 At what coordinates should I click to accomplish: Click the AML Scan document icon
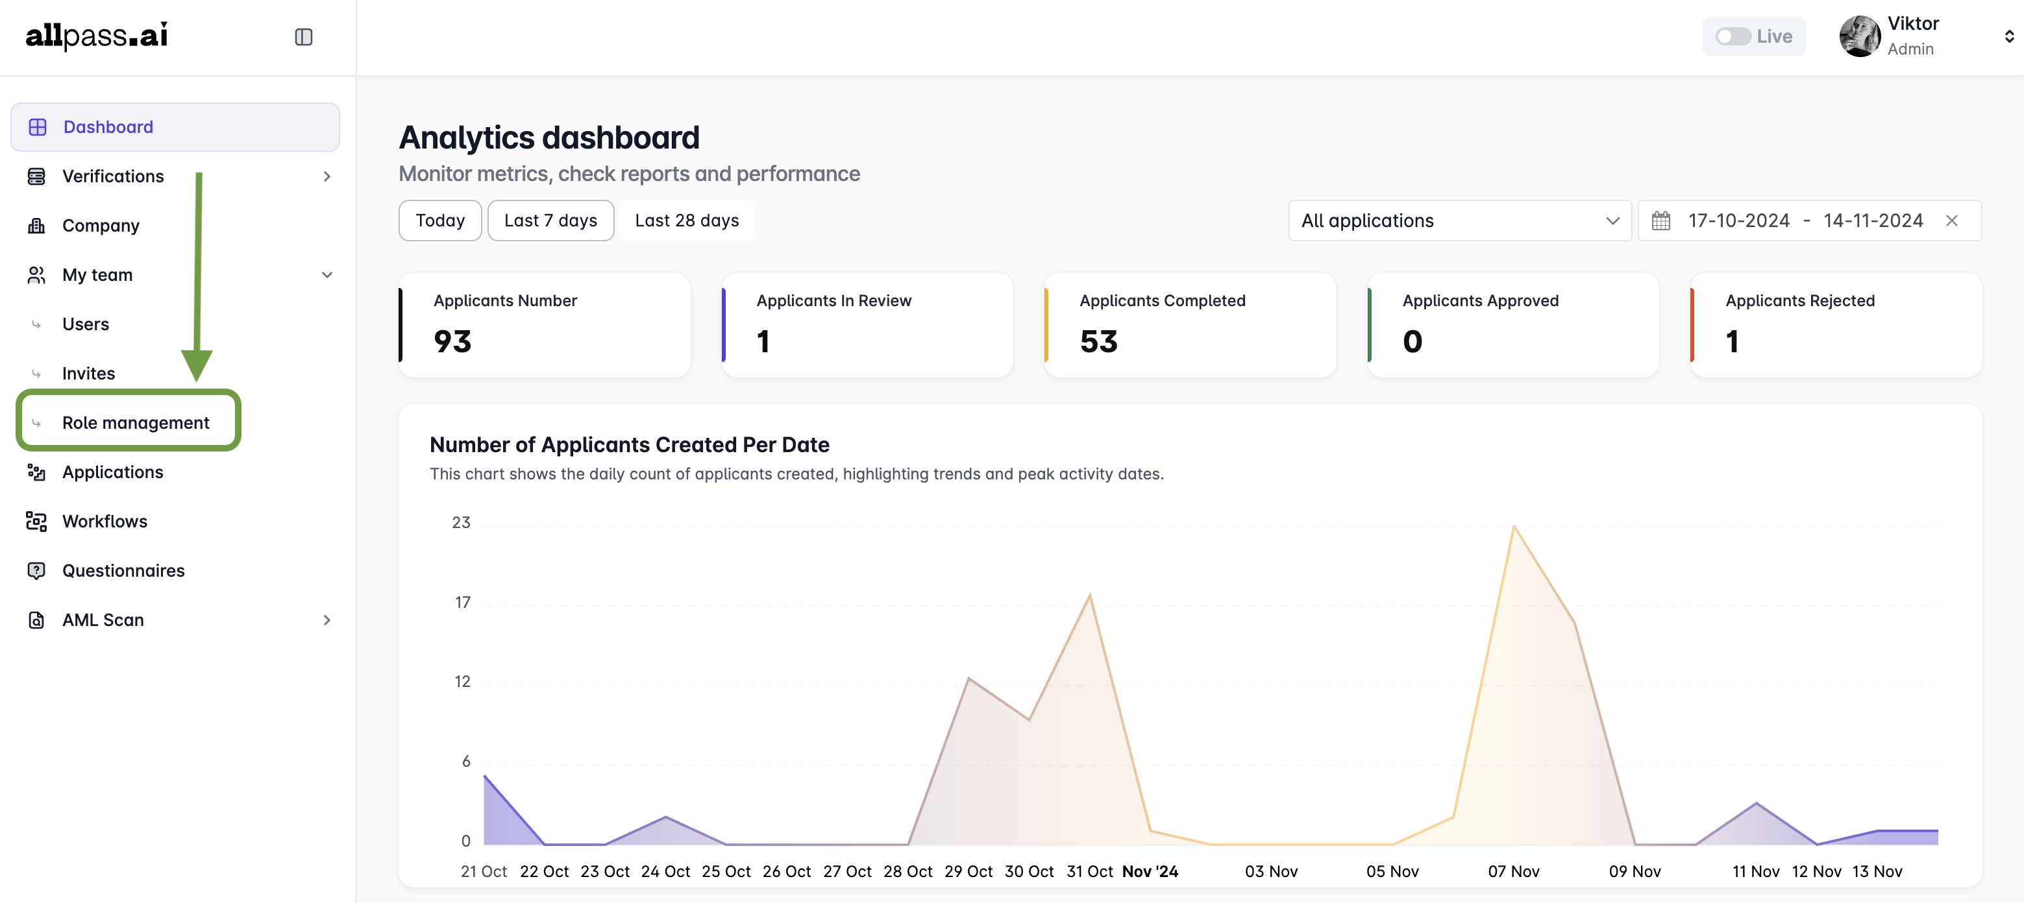[x=36, y=620]
